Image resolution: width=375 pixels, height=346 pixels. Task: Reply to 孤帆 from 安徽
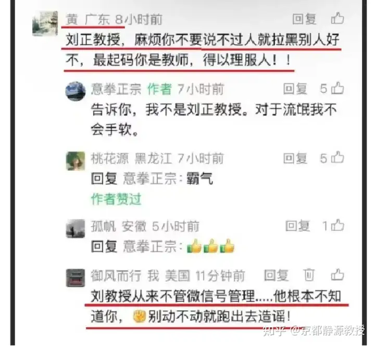297,226
